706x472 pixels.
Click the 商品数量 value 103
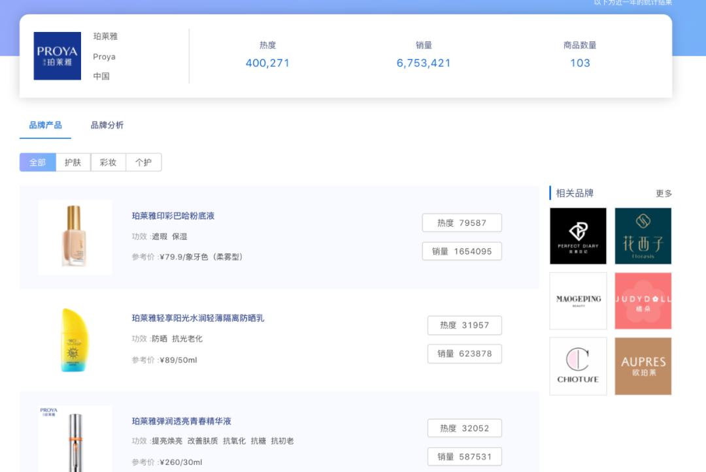click(580, 63)
